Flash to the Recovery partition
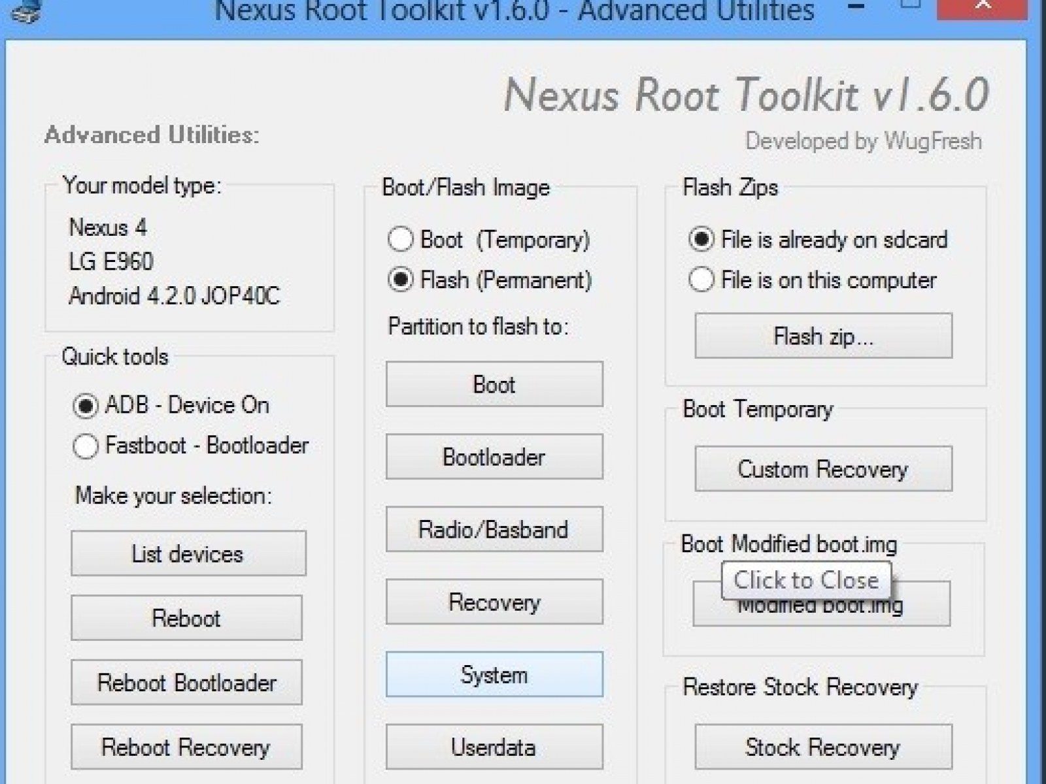1046x784 pixels. pyautogui.click(x=494, y=602)
